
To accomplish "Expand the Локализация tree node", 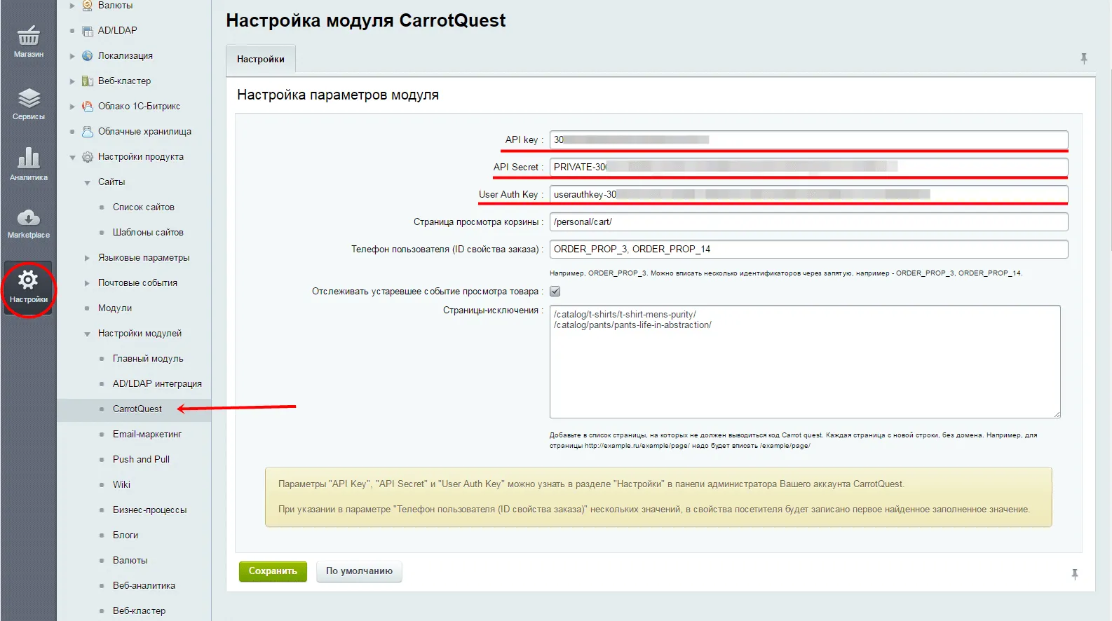I will 72,56.
